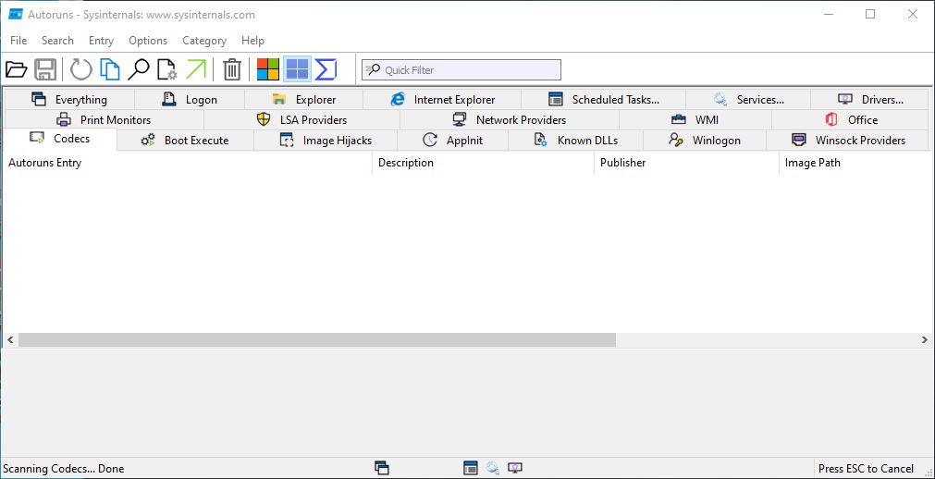
Task: Click the Entry Properties file icon
Action: (x=167, y=69)
